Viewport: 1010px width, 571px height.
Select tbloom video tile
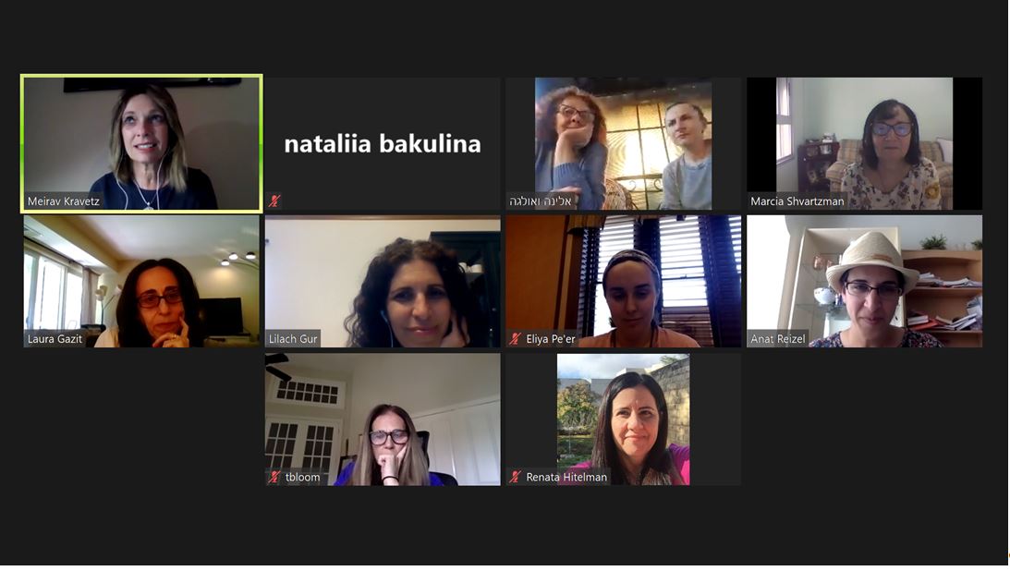coord(383,419)
